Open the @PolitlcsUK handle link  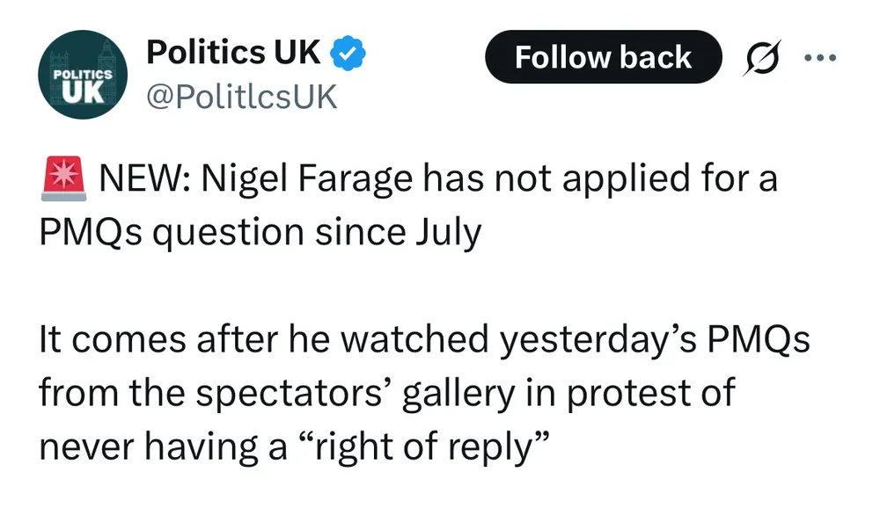click(x=241, y=97)
